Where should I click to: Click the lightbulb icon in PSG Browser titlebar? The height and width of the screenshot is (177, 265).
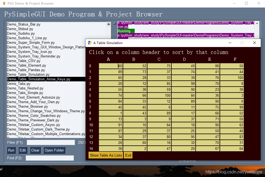(x=4, y=3)
